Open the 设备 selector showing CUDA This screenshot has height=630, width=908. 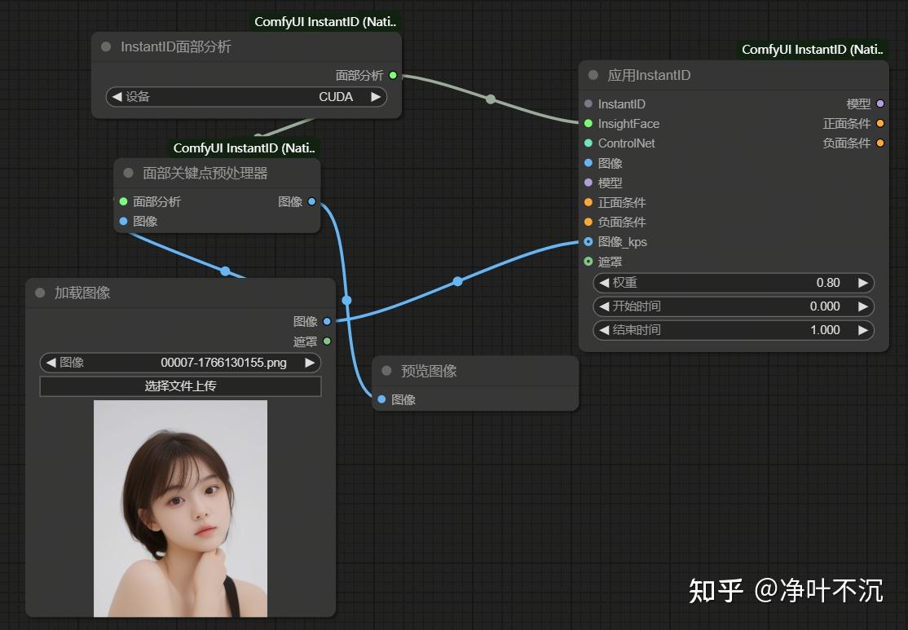[x=247, y=96]
